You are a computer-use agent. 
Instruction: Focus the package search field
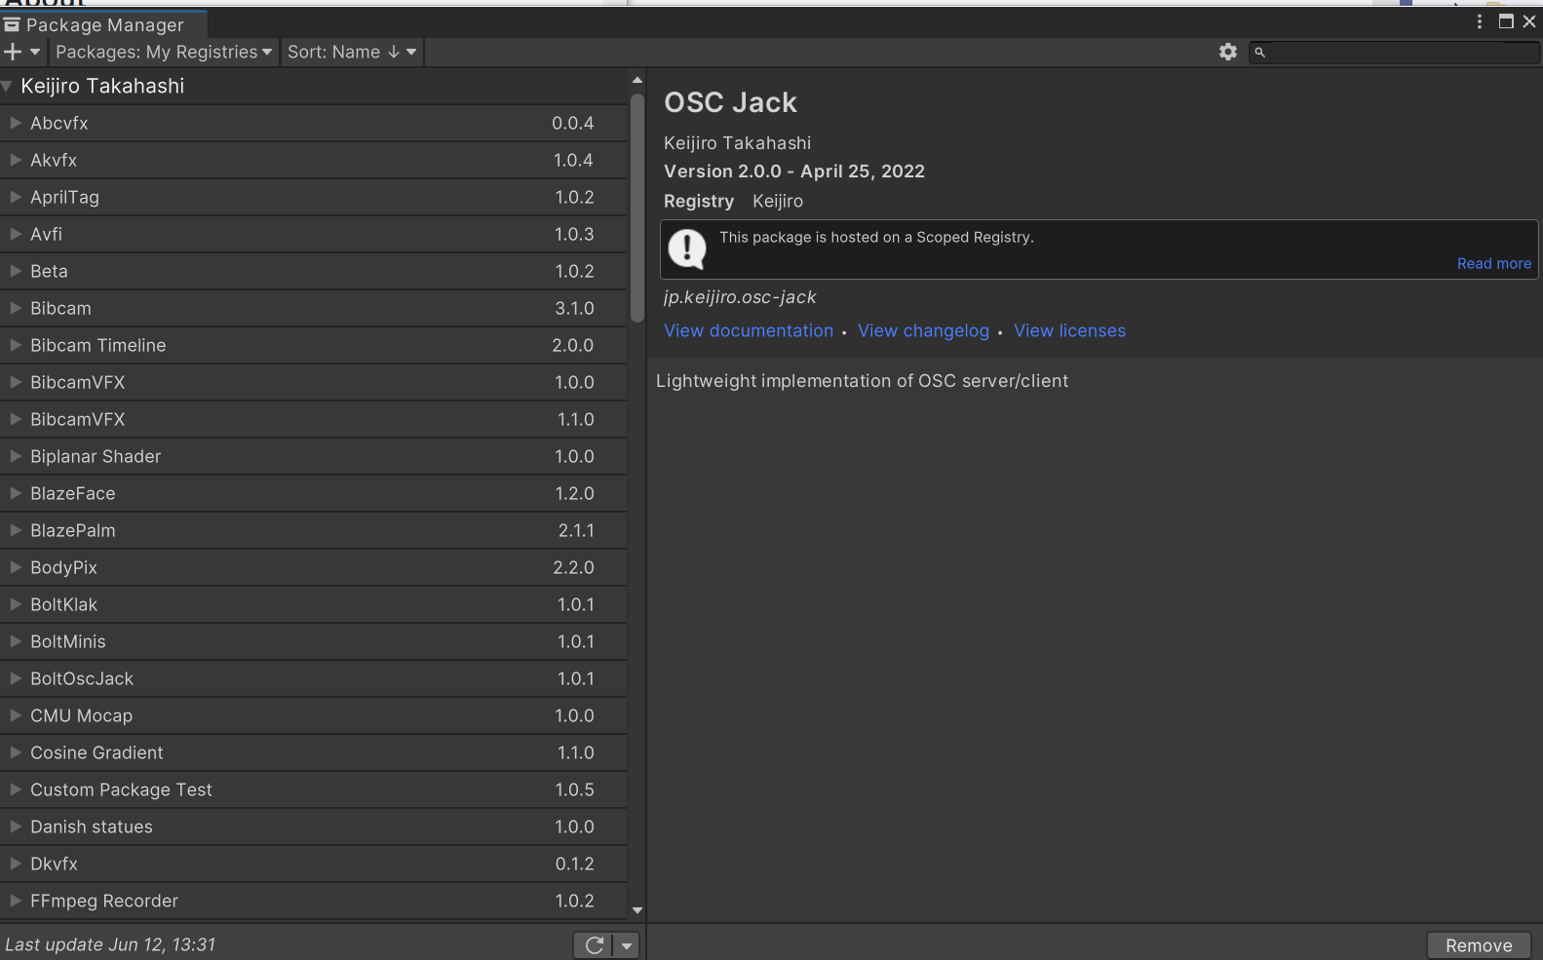tap(1394, 53)
